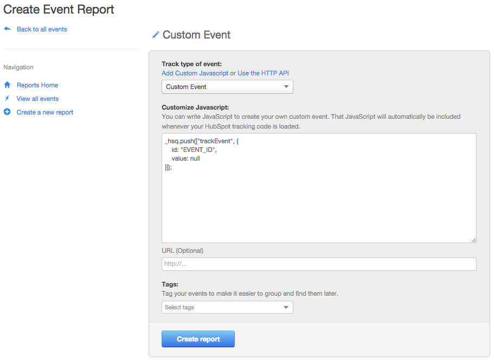Viewport: 494px width, 362px height.
Task: Click the Reports Home house icon
Action: click(7, 85)
